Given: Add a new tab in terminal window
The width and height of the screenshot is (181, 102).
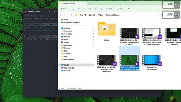Looking at the screenshot, I should [x=55, y=11].
